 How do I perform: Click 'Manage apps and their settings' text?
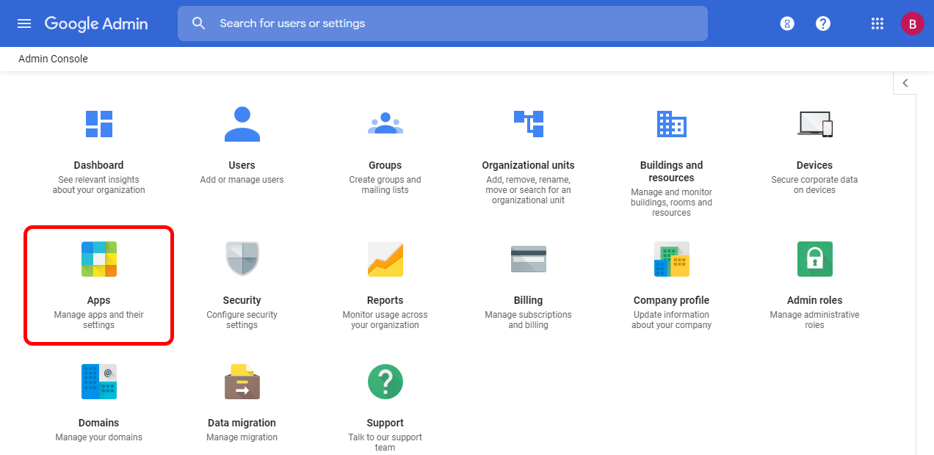99,320
